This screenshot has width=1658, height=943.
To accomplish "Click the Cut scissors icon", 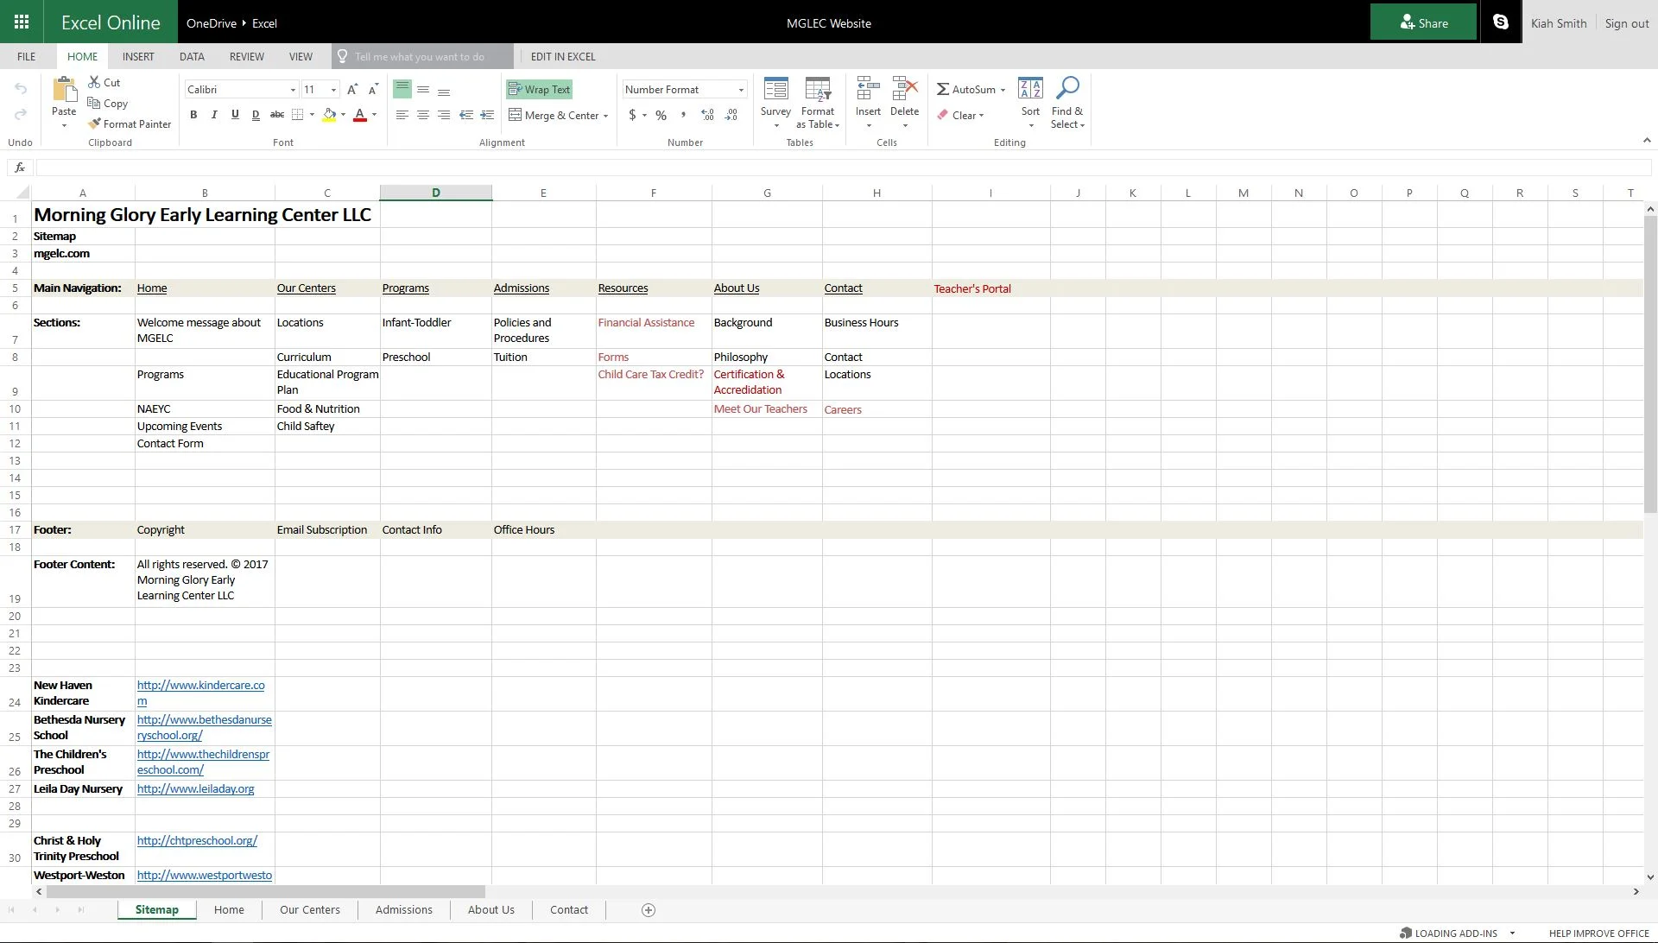I will click(x=95, y=82).
